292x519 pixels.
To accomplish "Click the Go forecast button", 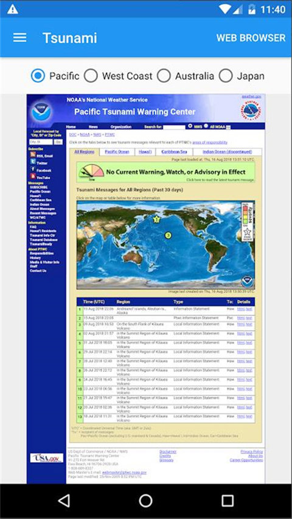I will tap(58, 141).
